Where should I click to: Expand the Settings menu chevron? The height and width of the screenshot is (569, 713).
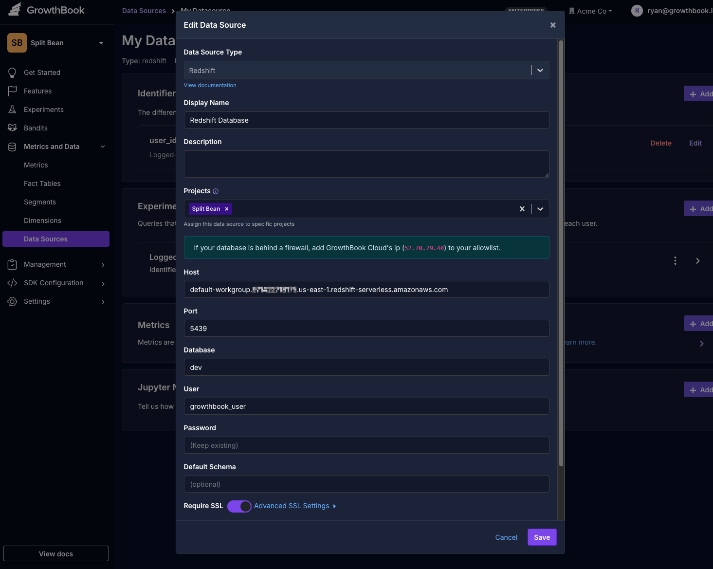[103, 302]
